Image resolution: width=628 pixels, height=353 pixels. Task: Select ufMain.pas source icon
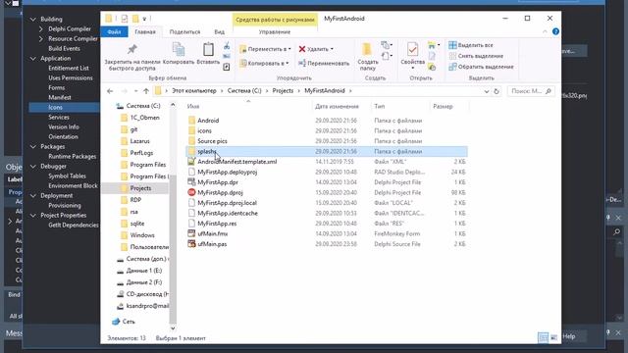click(191, 244)
